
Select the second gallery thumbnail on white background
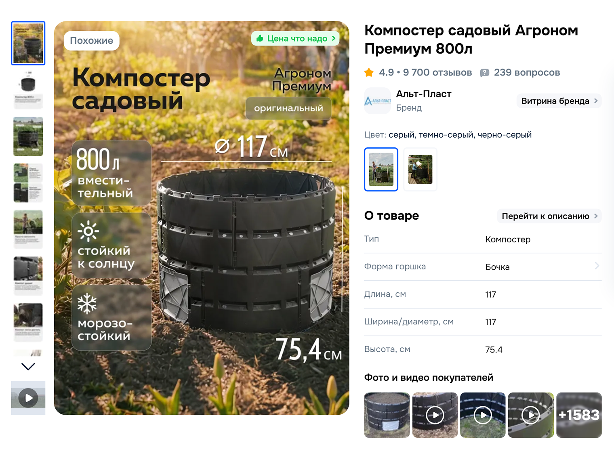point(28,90)
